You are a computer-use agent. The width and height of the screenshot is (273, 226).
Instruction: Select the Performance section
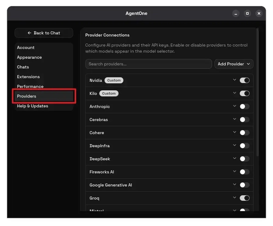click(x=44, y=86)
